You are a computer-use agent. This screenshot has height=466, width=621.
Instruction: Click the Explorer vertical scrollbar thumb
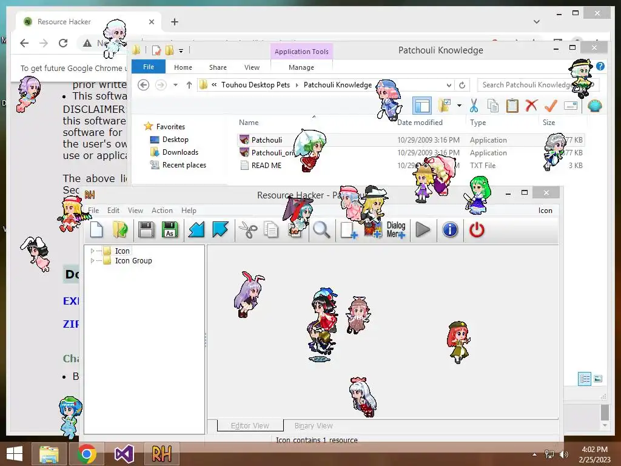pyautogui.click(x=605, y=413)
